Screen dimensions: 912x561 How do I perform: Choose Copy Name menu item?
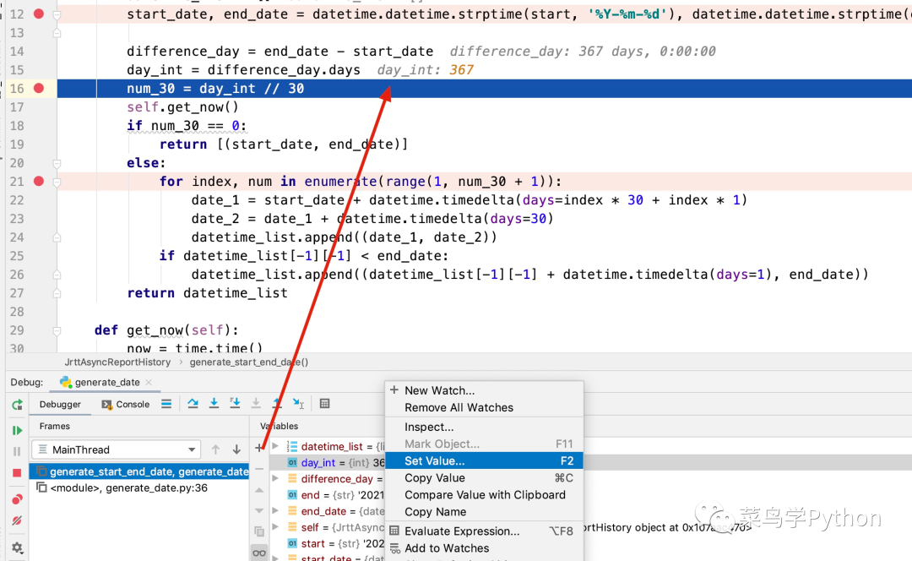click(484, 512)
